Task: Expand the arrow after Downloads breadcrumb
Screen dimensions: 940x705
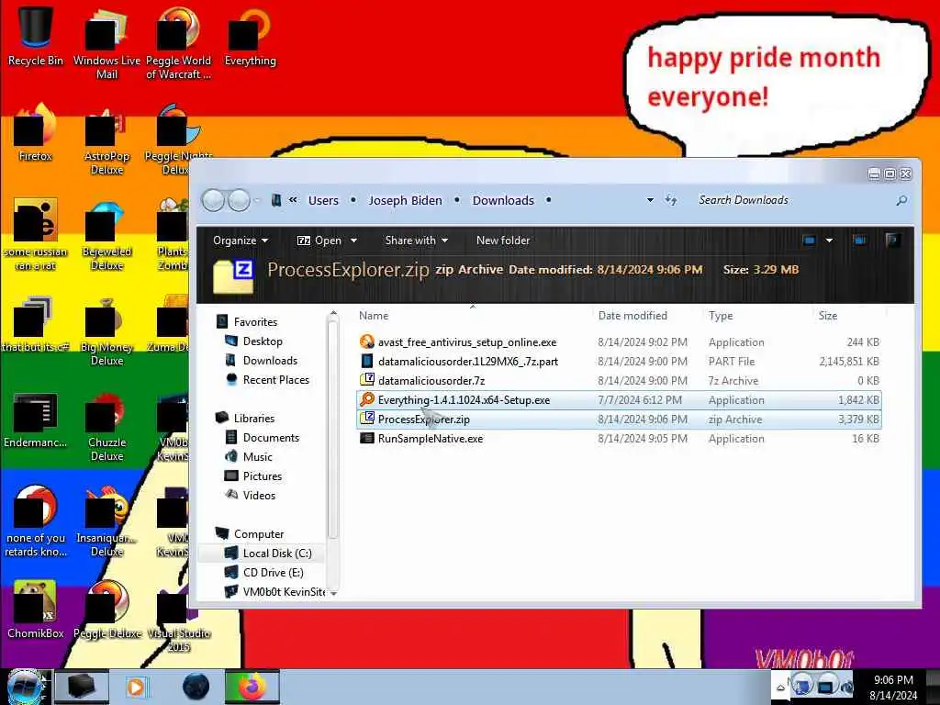Action: point(549,200)
